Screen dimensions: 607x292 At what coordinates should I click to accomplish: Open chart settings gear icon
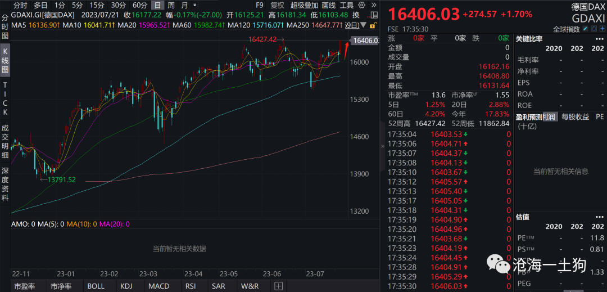coord(362,6)
